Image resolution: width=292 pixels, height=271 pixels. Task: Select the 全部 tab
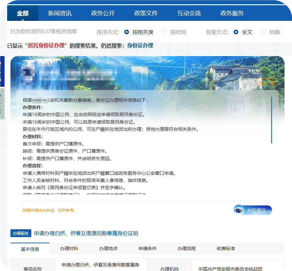23,13
